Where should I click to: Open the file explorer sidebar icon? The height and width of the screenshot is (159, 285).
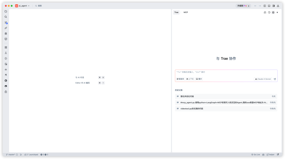coord(6,11)
